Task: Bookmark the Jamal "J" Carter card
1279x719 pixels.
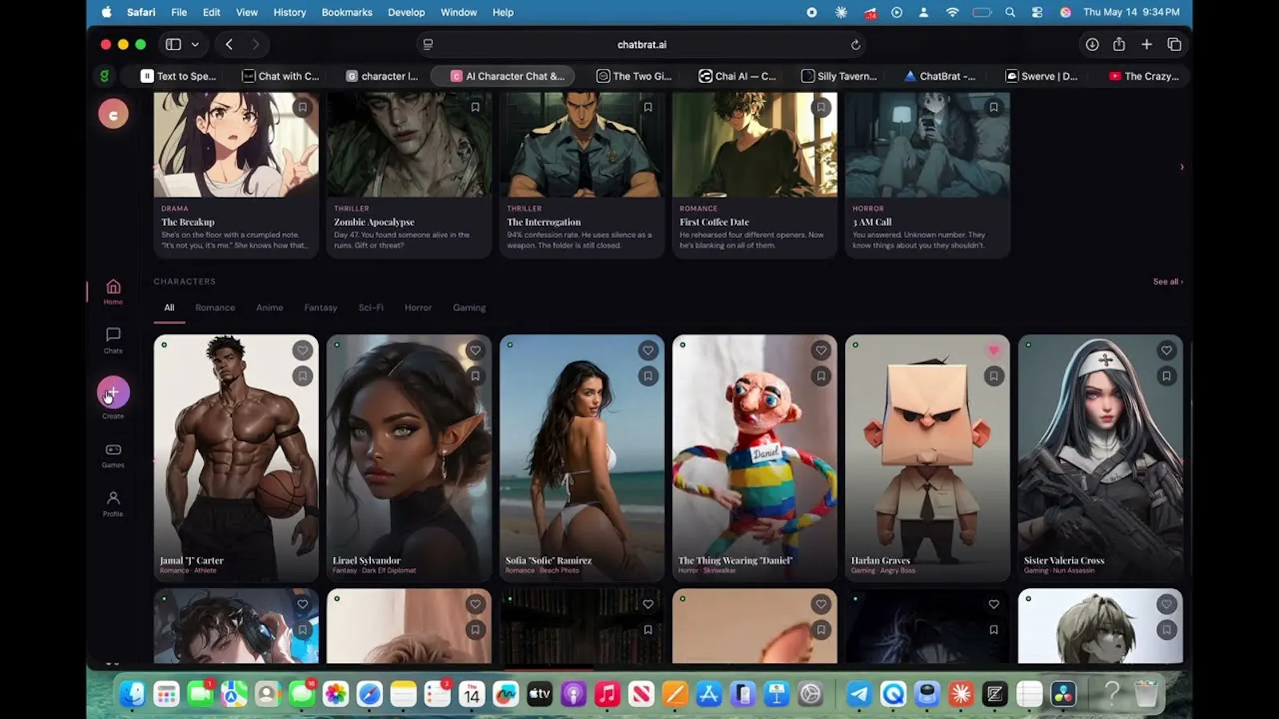Action: pyautogui.click(x=302, y=375)
